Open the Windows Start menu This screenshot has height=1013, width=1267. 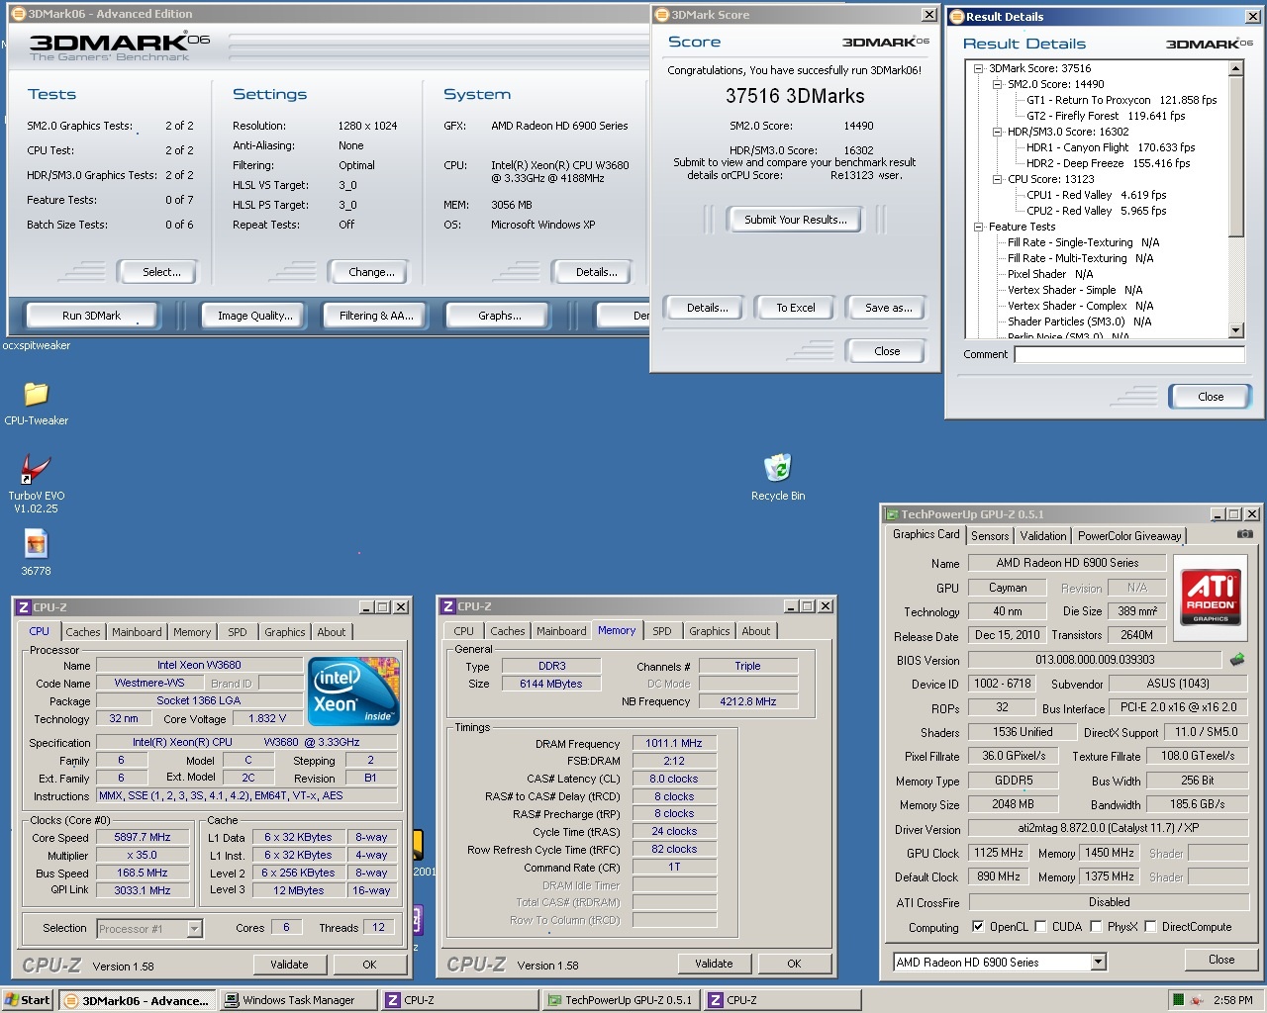27,1000
